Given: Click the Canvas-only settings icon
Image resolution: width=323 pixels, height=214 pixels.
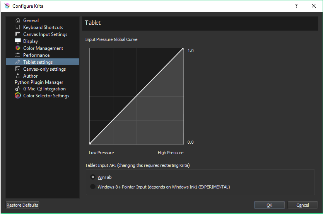Looking at the screenshot, I should [x=18, y=69].
